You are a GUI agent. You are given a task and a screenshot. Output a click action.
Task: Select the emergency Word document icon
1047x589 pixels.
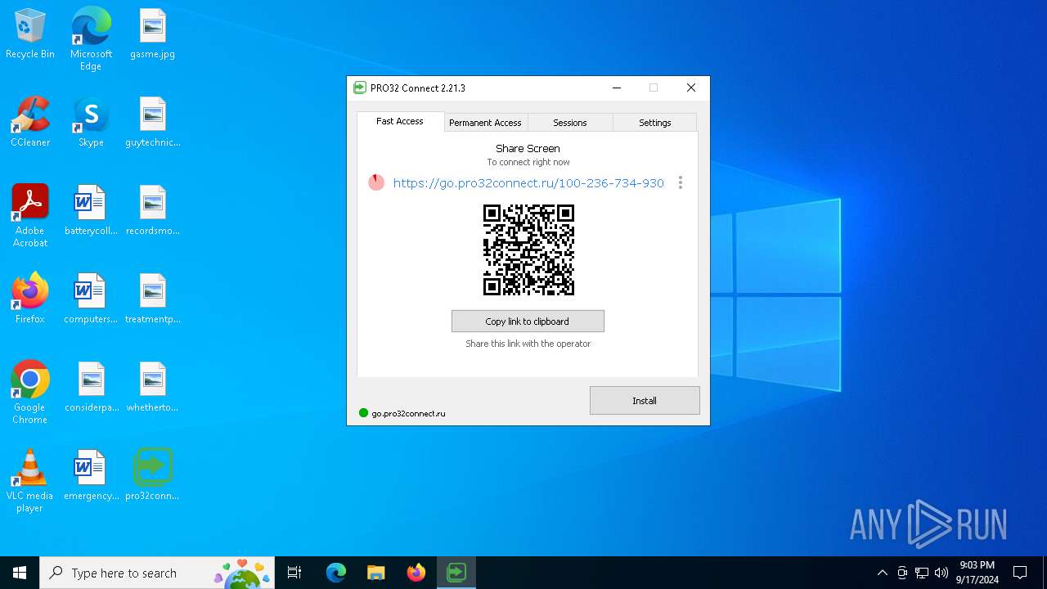[91, 476]
